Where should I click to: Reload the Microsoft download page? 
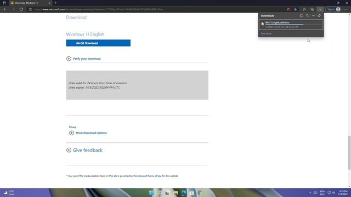[21, 9]
